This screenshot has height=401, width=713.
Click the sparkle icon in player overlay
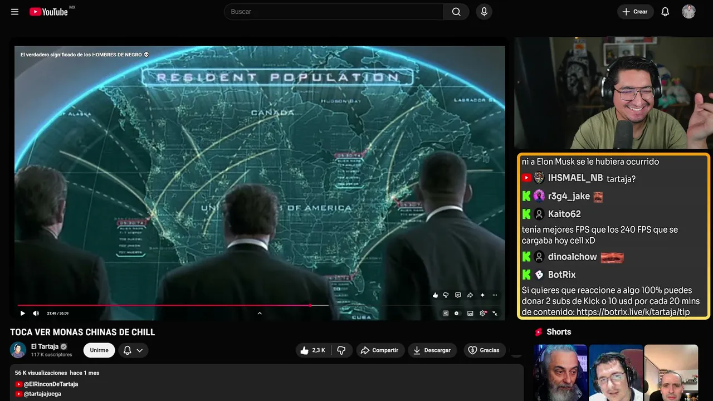tap(482, 295)
